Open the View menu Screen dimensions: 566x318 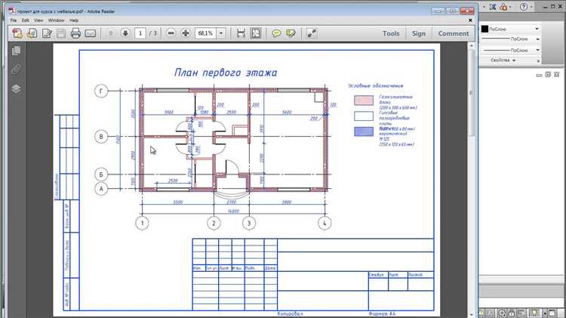(x=38, y=20)
